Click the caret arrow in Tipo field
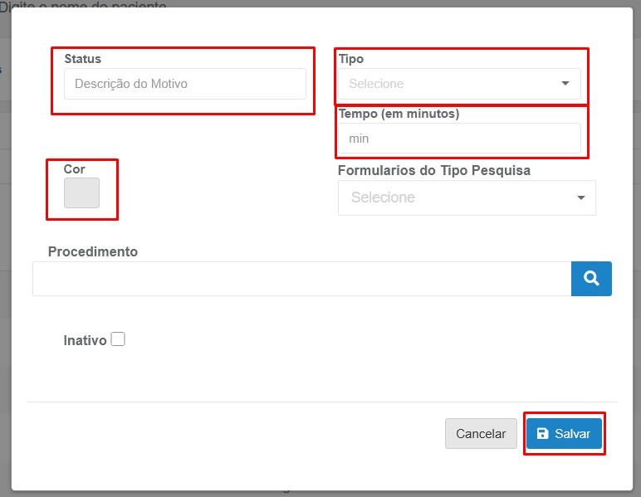641x497 pixels. coord(565,83)
